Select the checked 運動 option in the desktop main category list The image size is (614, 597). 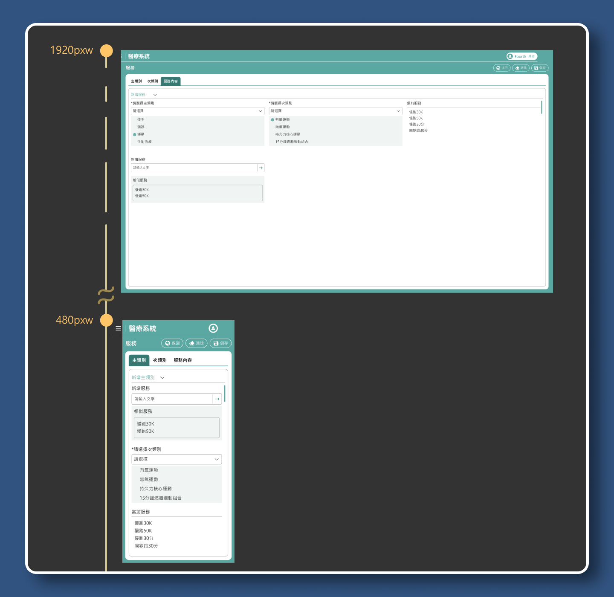[141, 134]
